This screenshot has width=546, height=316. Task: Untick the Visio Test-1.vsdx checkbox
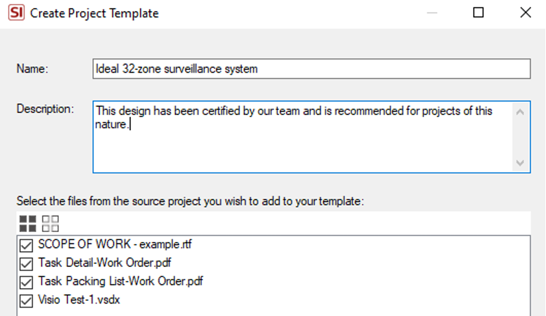tap(26, 301)
